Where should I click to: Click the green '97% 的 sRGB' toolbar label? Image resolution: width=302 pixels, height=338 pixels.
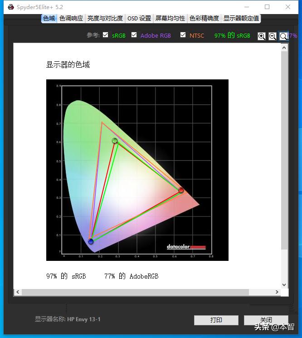tap(232, 35)
